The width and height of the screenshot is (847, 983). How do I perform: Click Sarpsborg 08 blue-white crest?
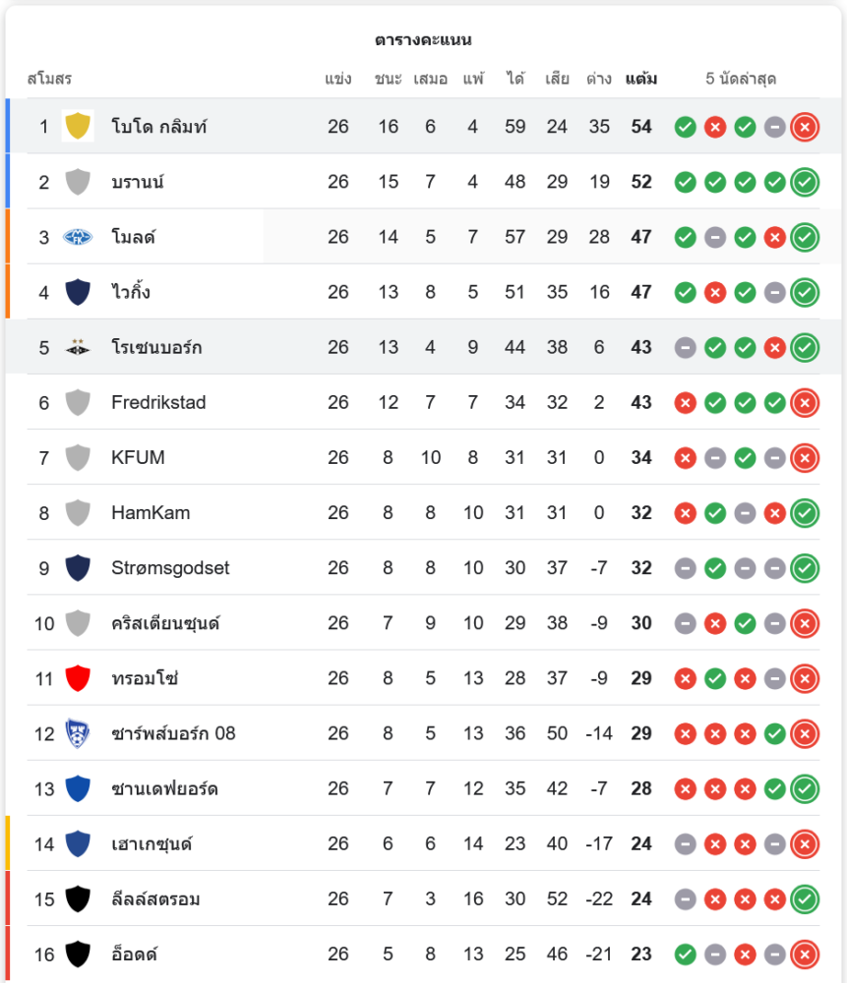coord(78,733)
